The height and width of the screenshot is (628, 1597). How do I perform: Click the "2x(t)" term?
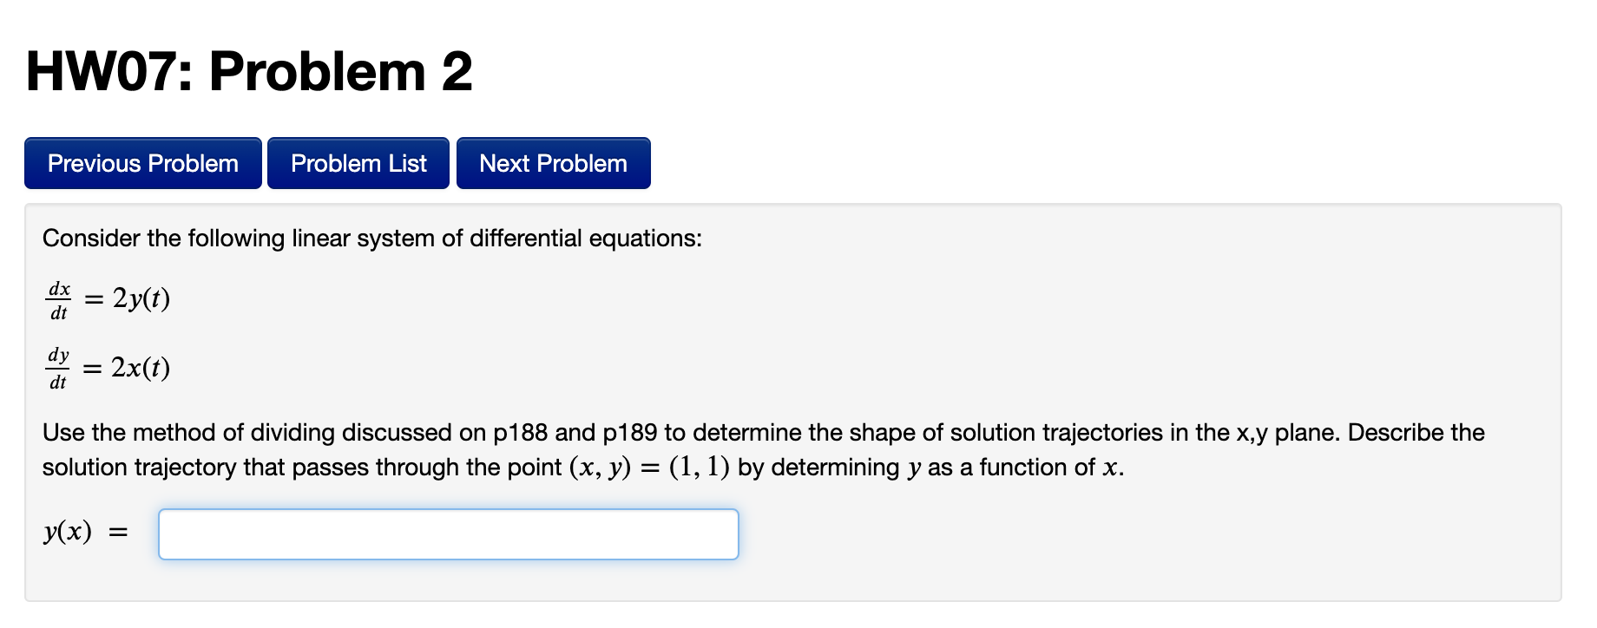[x=141, y=369]
